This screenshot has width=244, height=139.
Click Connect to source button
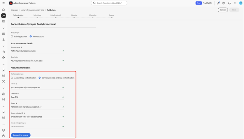point(21,135)
